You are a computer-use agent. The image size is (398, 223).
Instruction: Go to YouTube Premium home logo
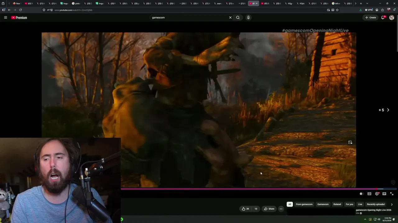[19, 18]
